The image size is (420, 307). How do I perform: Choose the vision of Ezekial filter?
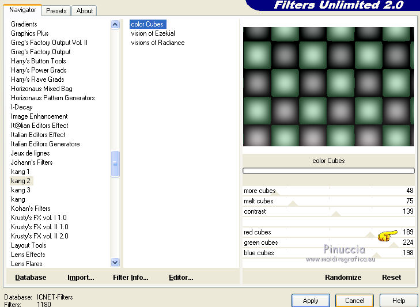coord(153,33)
